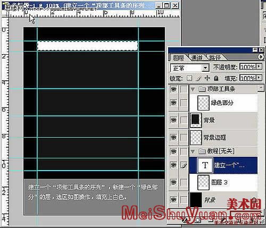Click the 顶部工具条 folder icon
The image size is (266, 228).
point(202,89)
